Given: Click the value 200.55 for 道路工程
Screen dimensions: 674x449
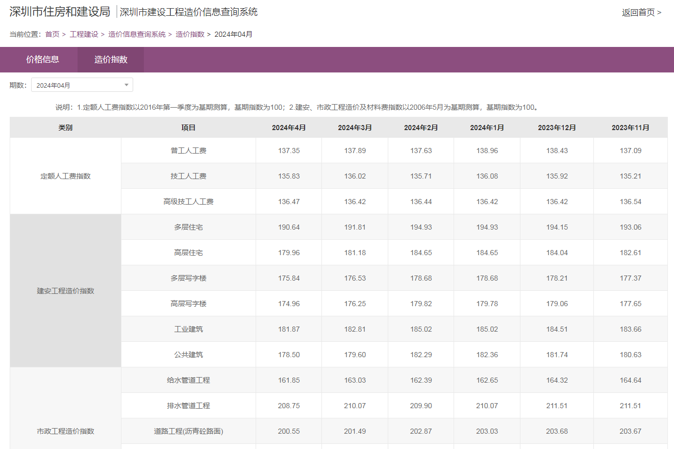Looking at the screenshot, I should [x=289, y=431].
